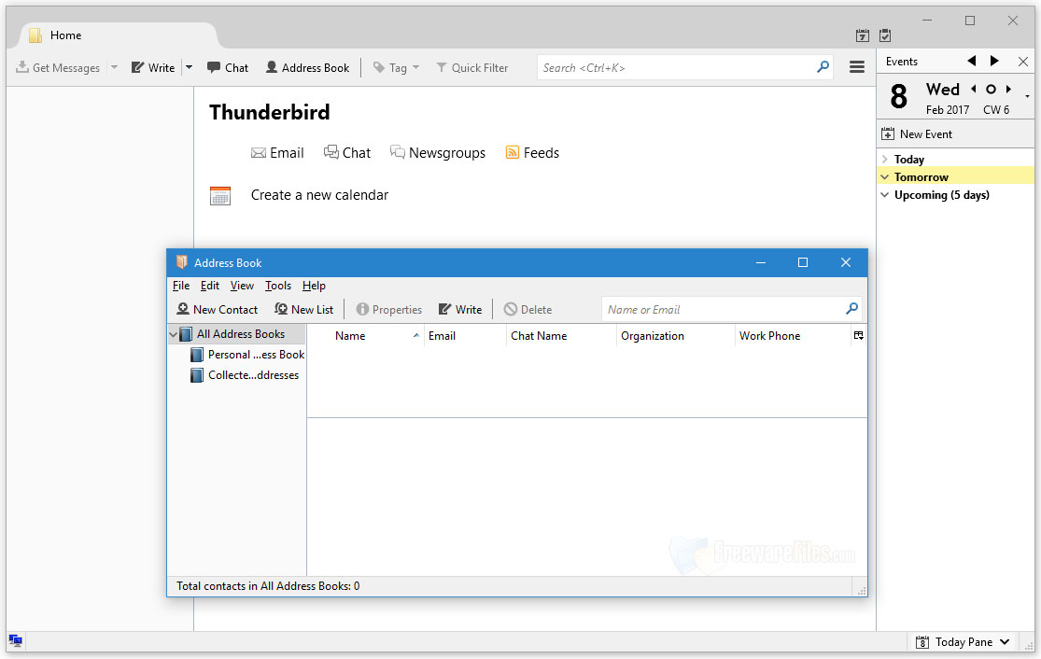1041x659 pixels.
Task: Jump to today circle button
Action: pyautogui.click(x=991, y=89)
